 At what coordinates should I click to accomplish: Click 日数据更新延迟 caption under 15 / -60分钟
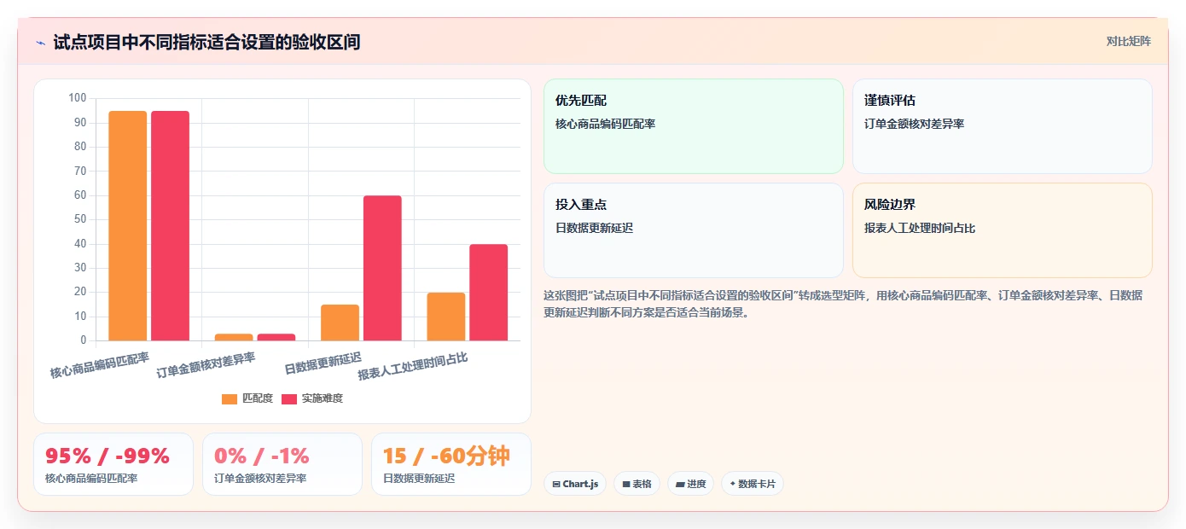tap(419, 479)
